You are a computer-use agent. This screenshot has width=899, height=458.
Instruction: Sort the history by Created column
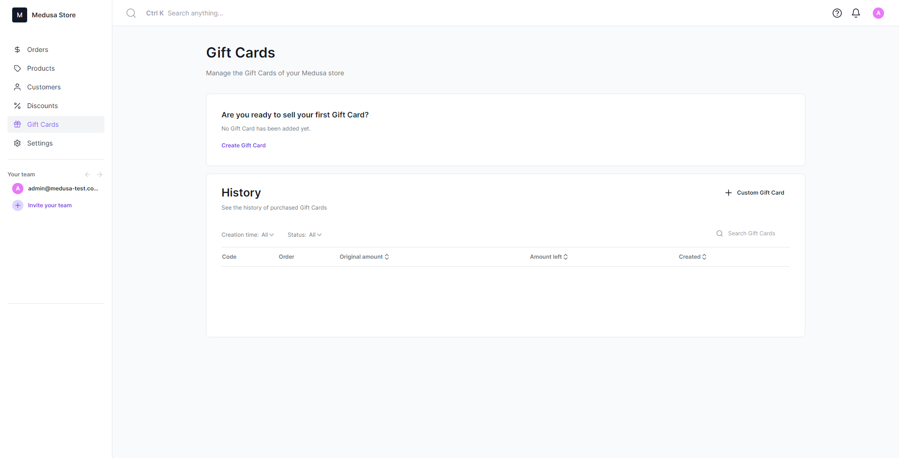(693, 256)
